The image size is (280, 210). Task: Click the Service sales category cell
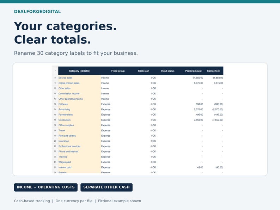click(x=79, y=78)
